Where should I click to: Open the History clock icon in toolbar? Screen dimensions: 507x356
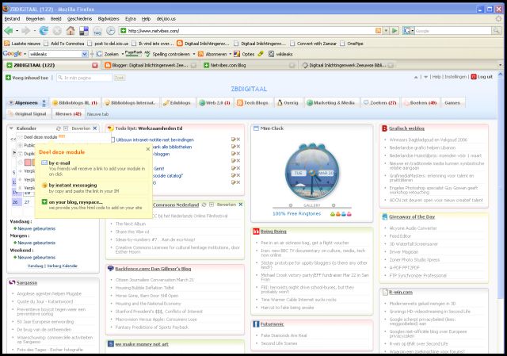pos(111,31)
